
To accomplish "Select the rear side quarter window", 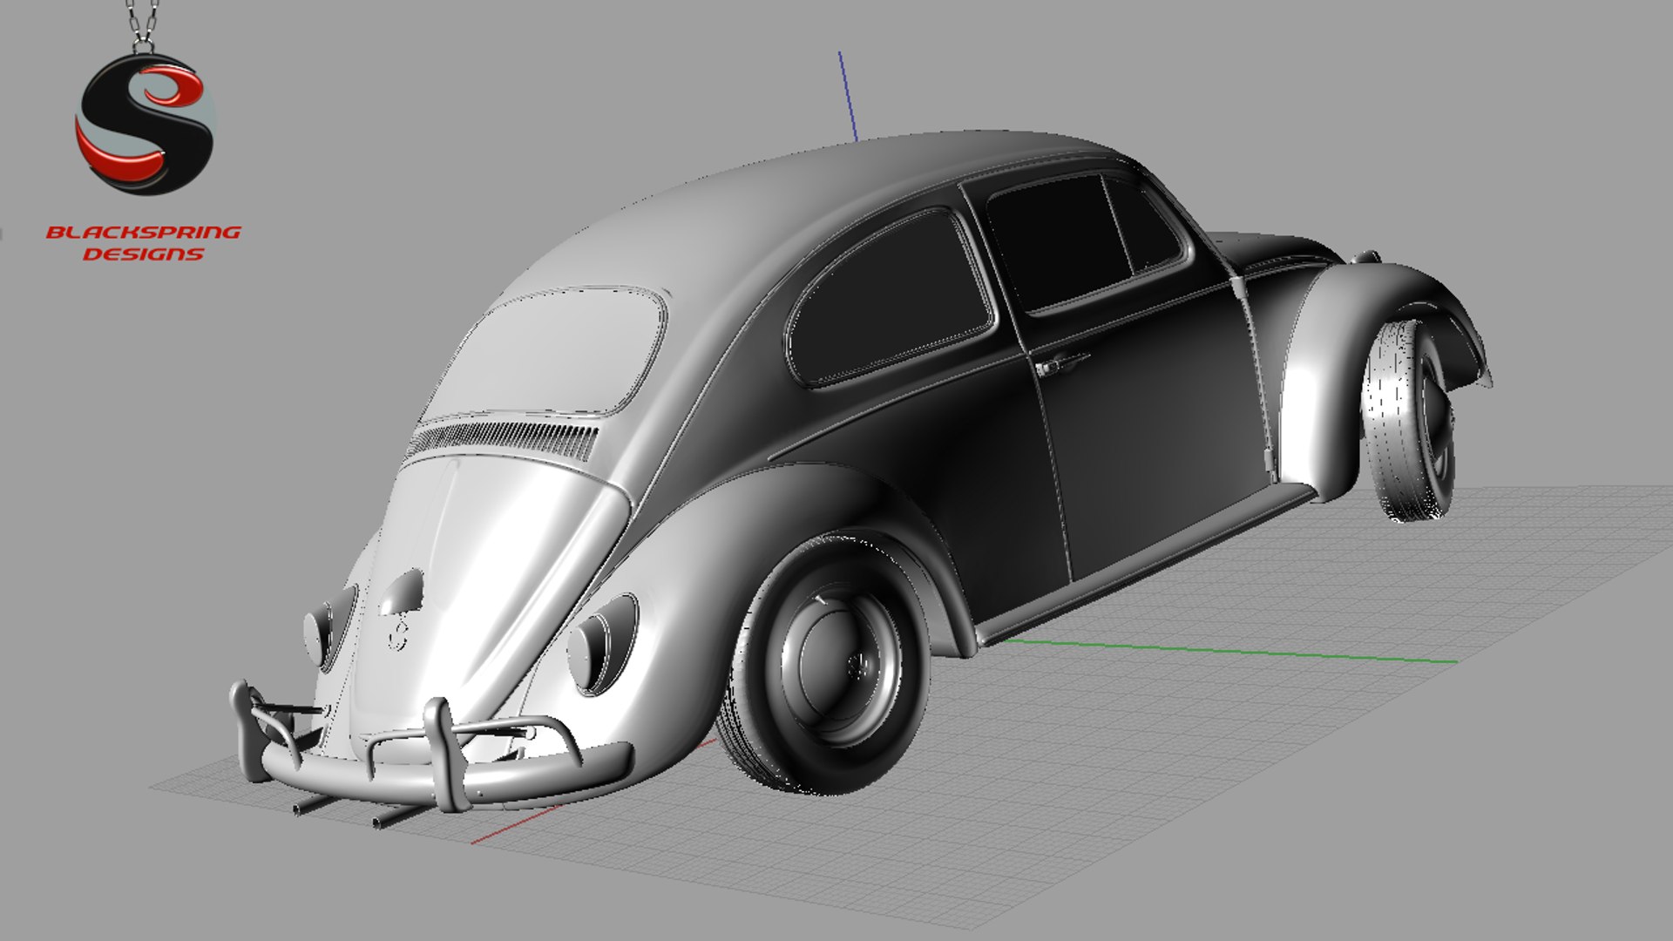I will pyautogui.click(x=889, y=298).
